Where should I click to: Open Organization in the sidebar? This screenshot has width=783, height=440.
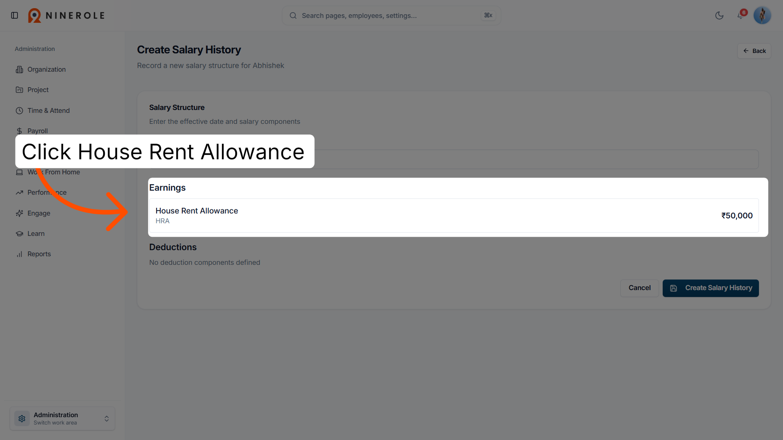(x=46, y=69)
